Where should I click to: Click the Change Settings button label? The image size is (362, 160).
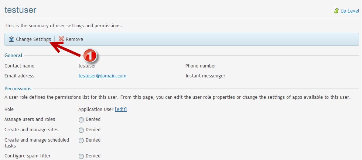[x=33, y=39]
